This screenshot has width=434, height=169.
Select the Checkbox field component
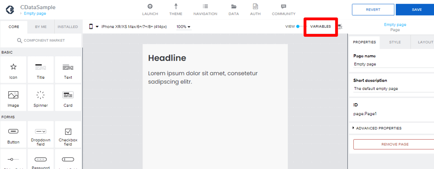[x=68, y=134]
